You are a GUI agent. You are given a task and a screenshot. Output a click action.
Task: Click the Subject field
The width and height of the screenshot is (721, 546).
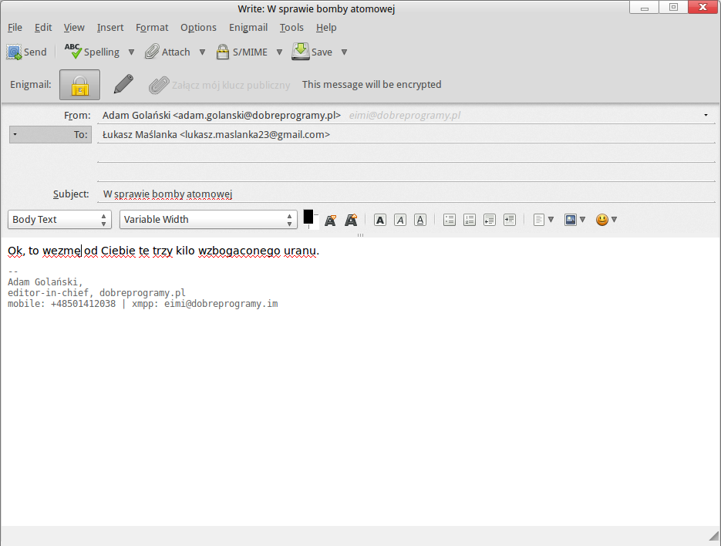406,194
